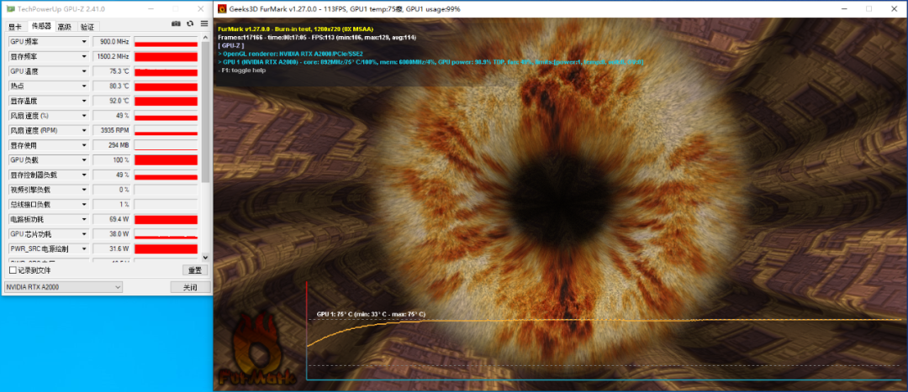Click the sensor list scroll-down arrow
This screenshot has height=392, width=908.
[206, 257]
